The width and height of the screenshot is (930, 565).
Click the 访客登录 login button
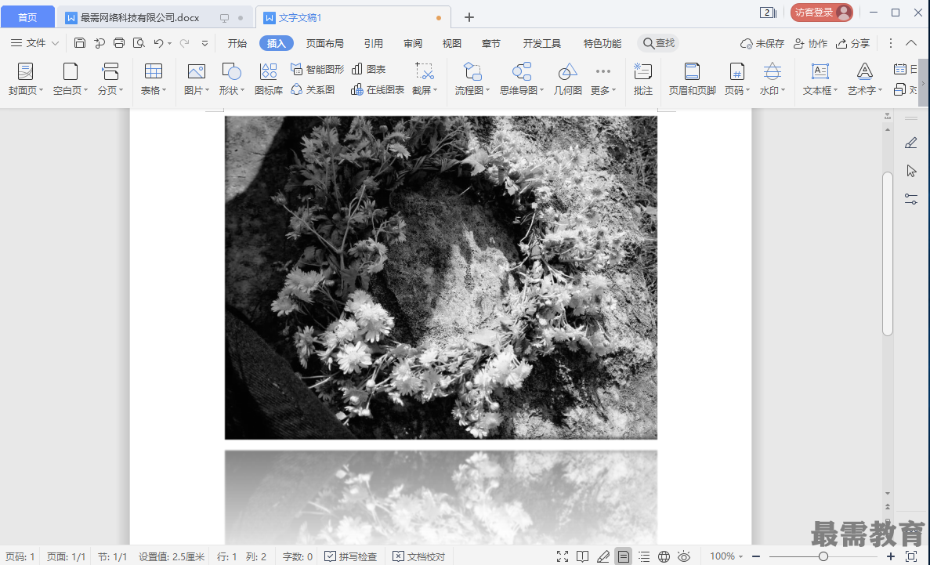(x=821, y=13)
